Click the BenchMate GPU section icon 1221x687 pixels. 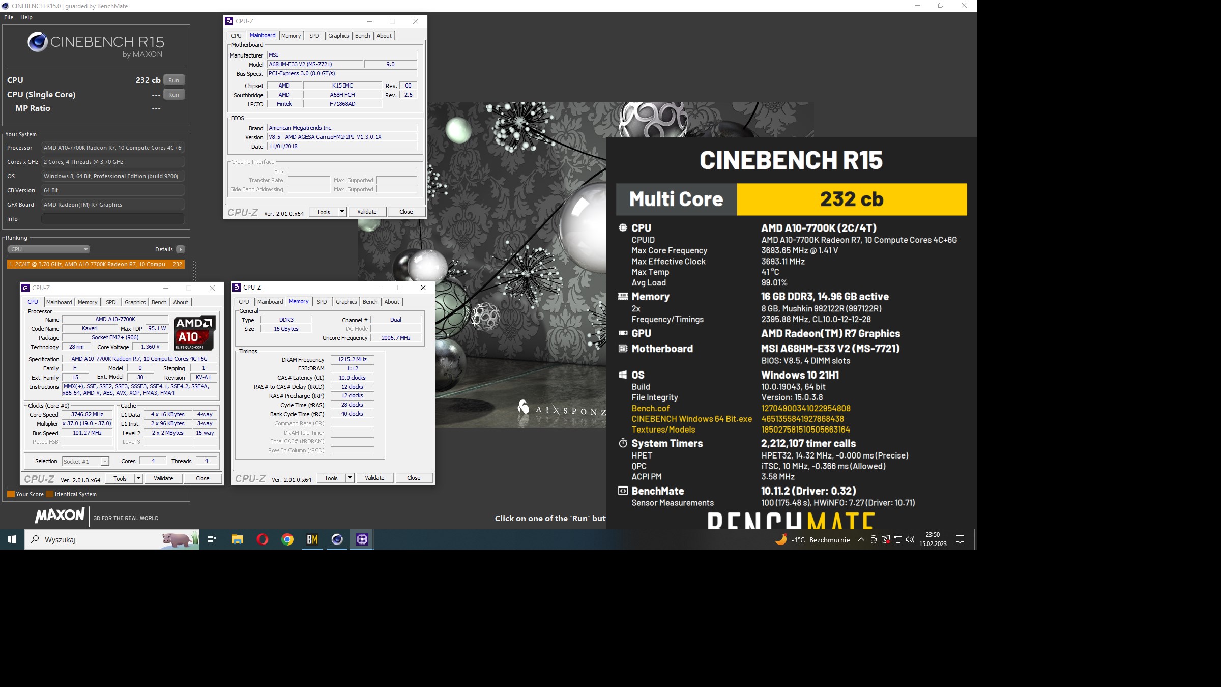[x=623, y=333]
